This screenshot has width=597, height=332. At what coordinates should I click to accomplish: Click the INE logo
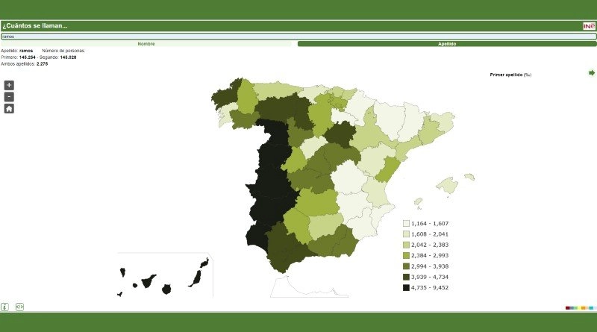[589, 26]
